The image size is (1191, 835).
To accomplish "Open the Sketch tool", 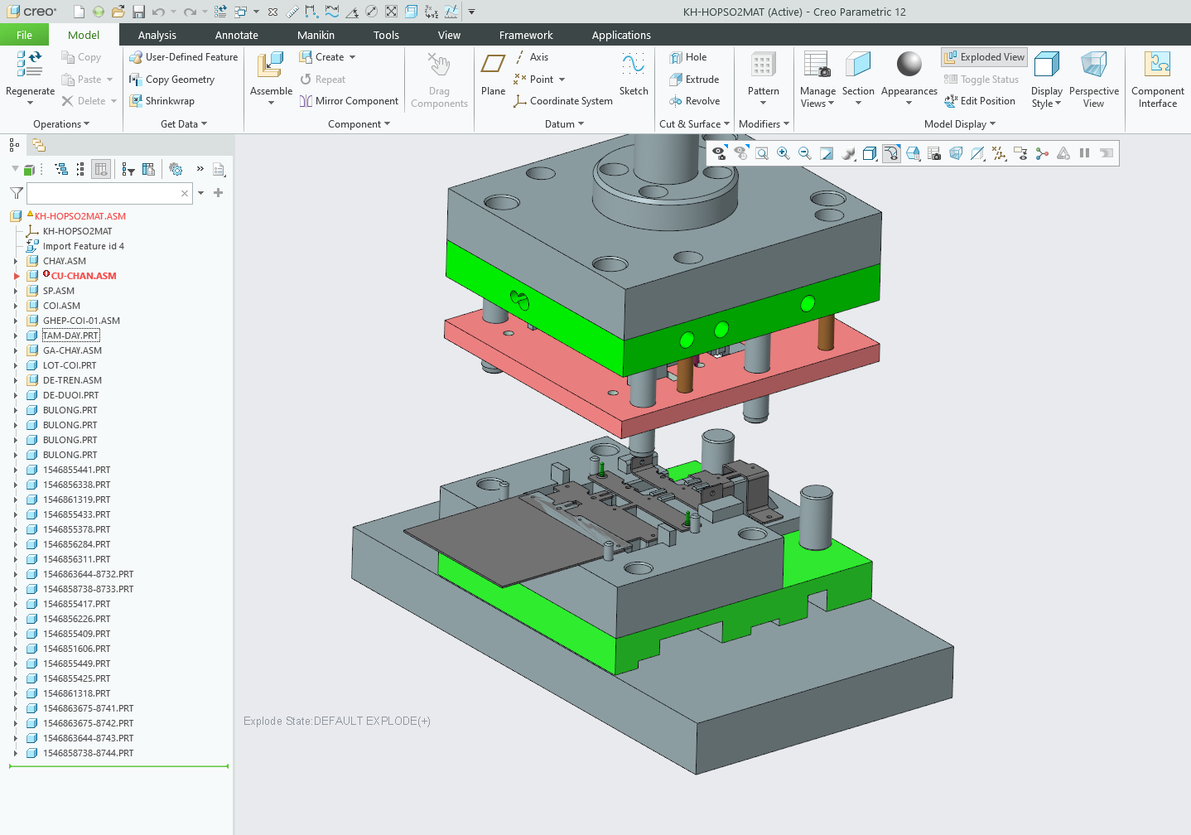I will click(x=634, y=73).
